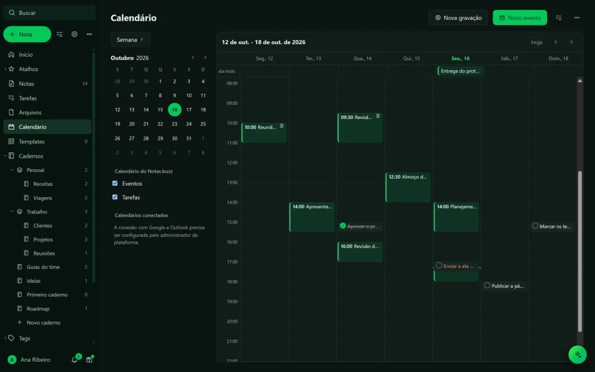Mark 'Marcar os te...' task complete
Image resolution: width=595 pixels, height=372 pixels.
pyautogui.click(x=535, y=226)
